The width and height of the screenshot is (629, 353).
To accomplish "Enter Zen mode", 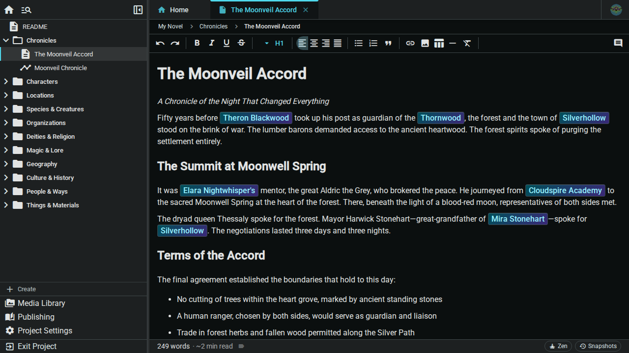I will [x=558, y=346].
